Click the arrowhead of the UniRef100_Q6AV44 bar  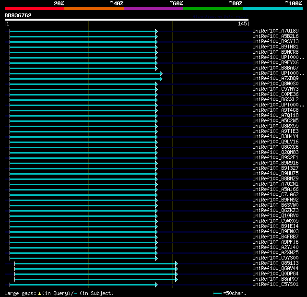pyautogui.click(x=177, y=269)
